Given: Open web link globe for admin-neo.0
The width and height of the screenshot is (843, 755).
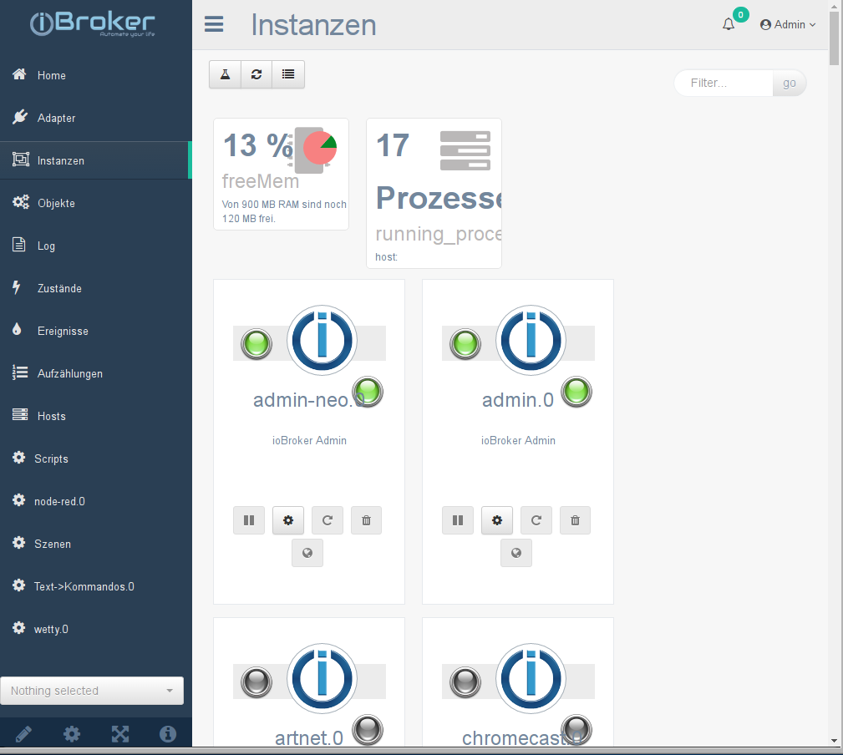Looking at the screenshot, I should click(307, 553).
